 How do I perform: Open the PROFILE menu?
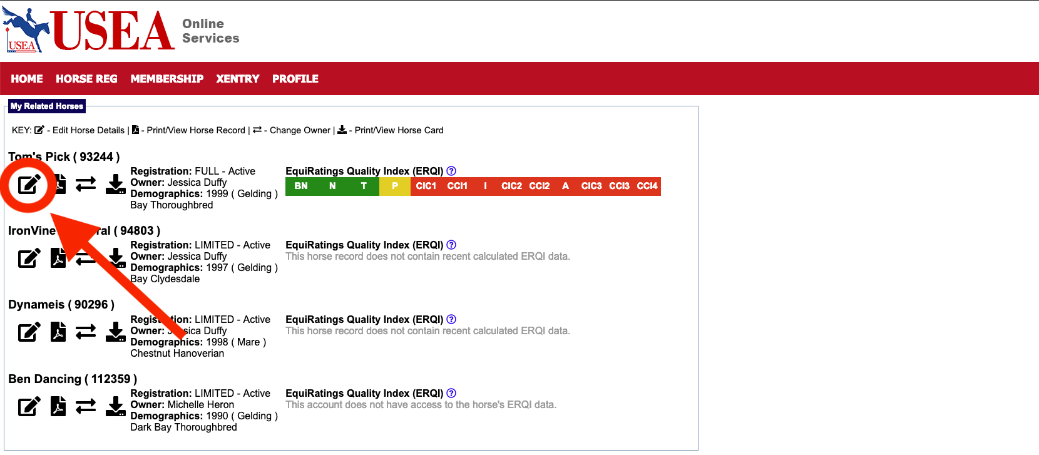(x=295, y=79)
